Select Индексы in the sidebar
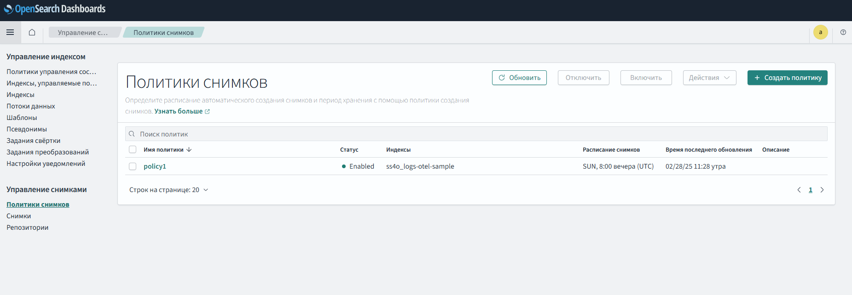Image resolution: width=852 pixels, height=295 pixels. click(x=20, y=95)
